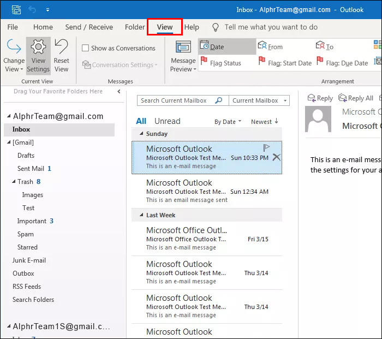
Task: Flag the Sun 10:33 PM message
Action: pos(266,148)
